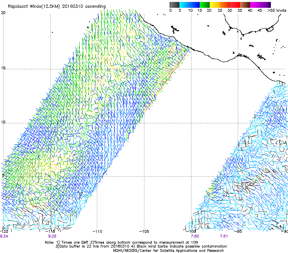The image size is (288, 253).
Task: Click the blue 10-15 knots legend swatch
Action: point(195,5)
